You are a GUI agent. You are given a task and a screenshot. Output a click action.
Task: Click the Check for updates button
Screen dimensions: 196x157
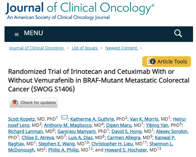[34, 103]
